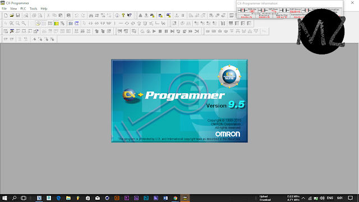Screen dimensions: 359x202
Task: Click the About information icon
Action: coord(117,16)
